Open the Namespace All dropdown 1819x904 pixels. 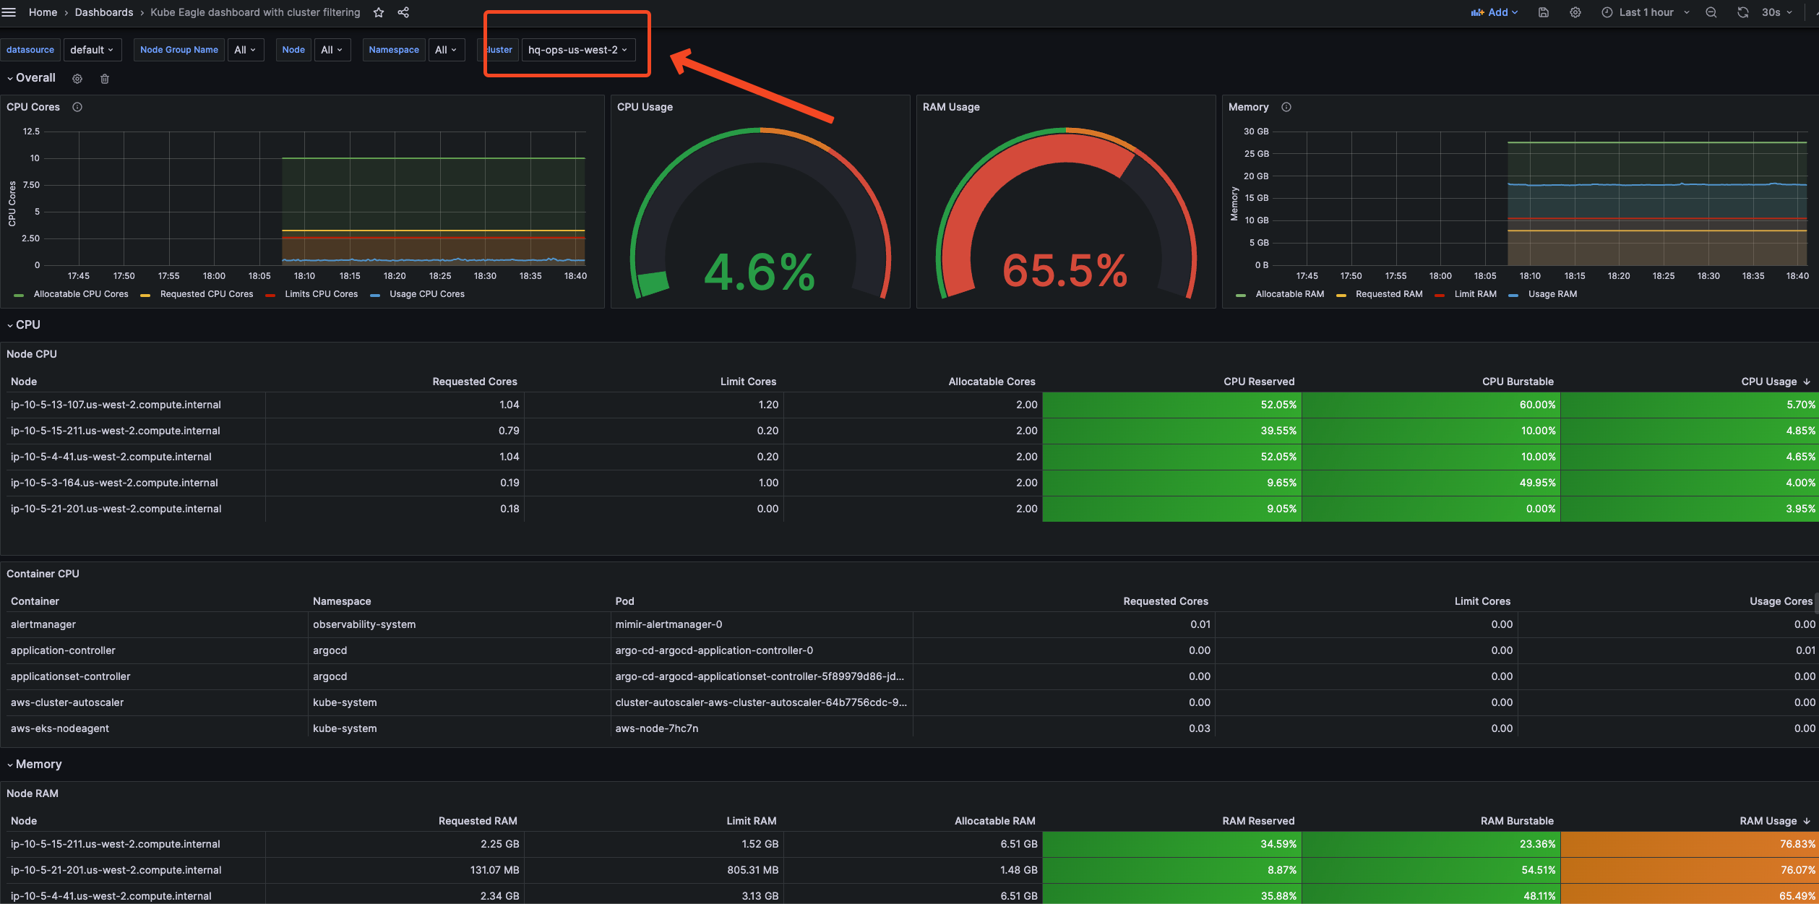click(446, 50)
